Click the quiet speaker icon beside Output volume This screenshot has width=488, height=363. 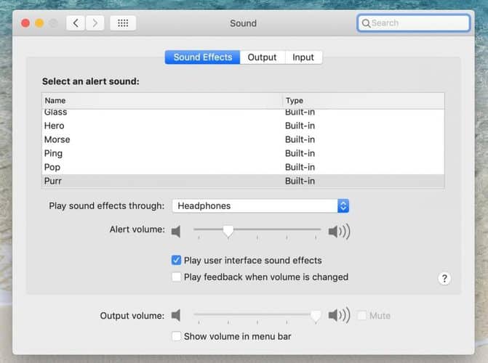176,315
